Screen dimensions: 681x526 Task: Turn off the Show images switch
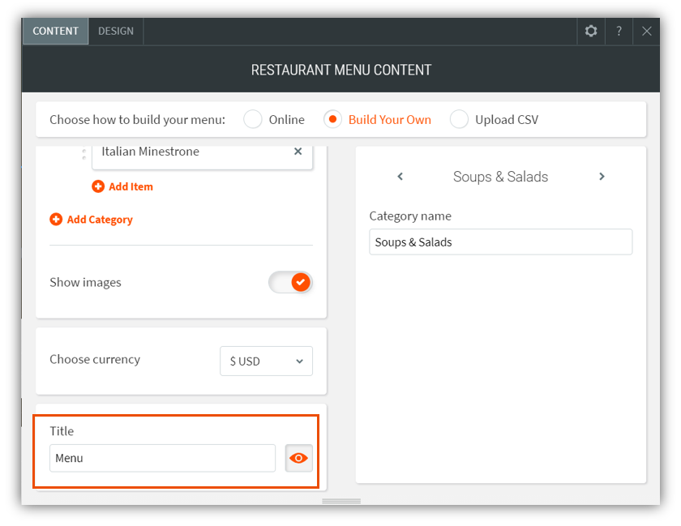tap(290, 282)
